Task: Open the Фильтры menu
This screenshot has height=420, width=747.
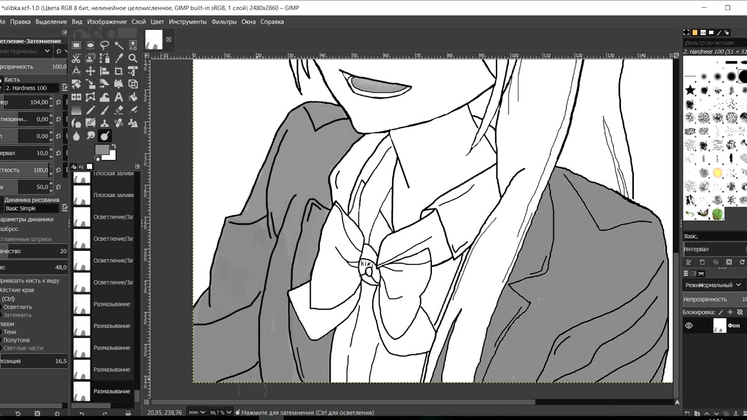Action: [224, 22]
